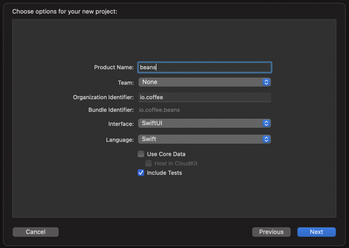Click the 'Choose options for your new project' heading
Screen dimensions: 349x248
(x=65, y=12)
